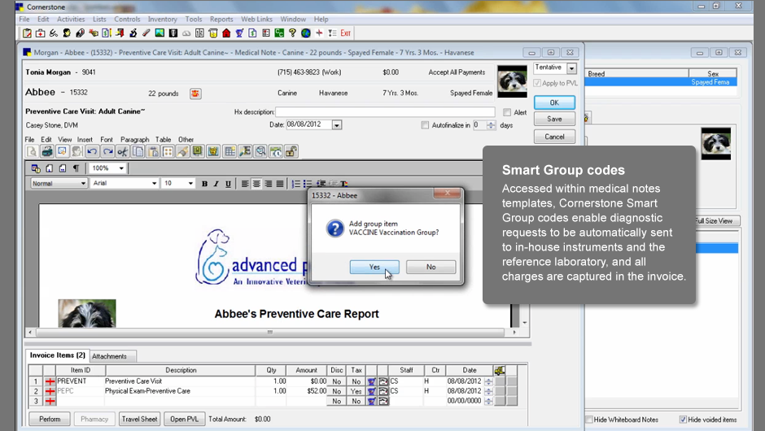Toggle Underline formatting
Image resolution: width=765 pixels, height=431 pixels.
pos(228,184)
